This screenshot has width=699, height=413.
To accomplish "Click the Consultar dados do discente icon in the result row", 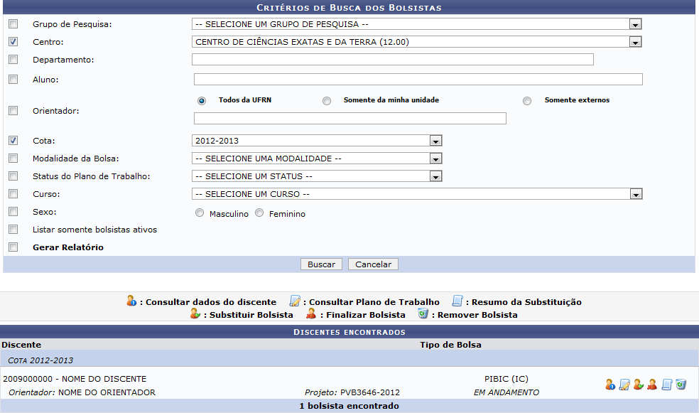I will [609, 384].
